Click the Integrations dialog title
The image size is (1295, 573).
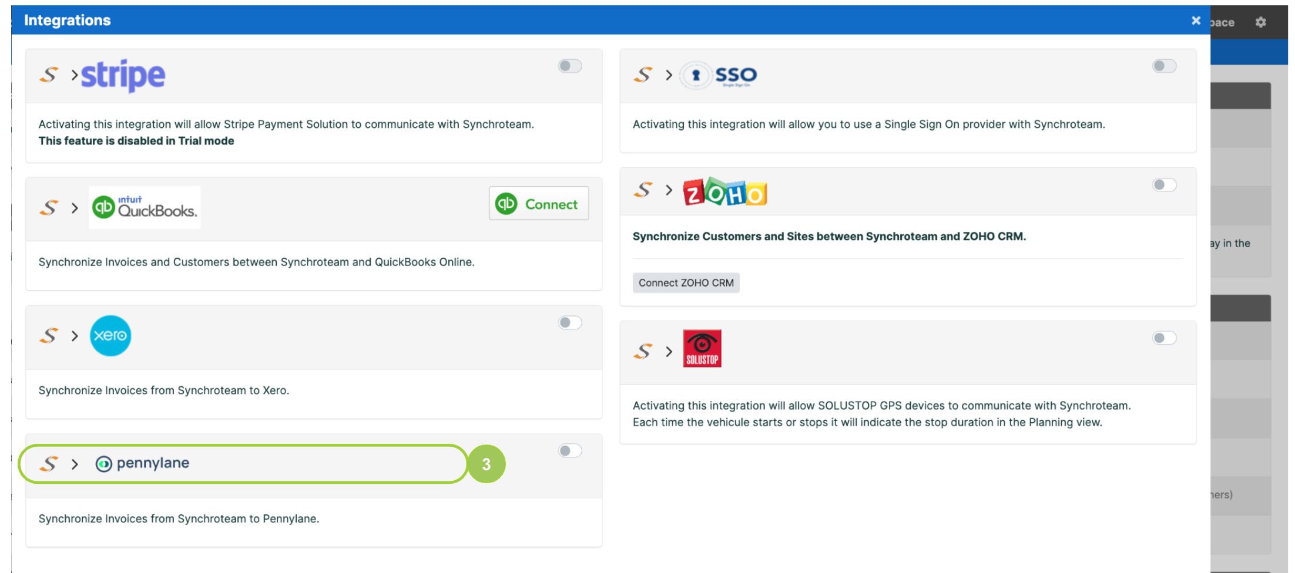pyautogui.click(x=68, y=21)
